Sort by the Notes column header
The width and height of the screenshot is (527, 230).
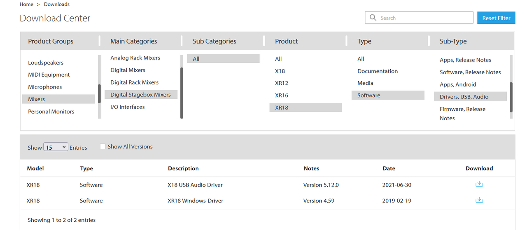click(311, 169)
